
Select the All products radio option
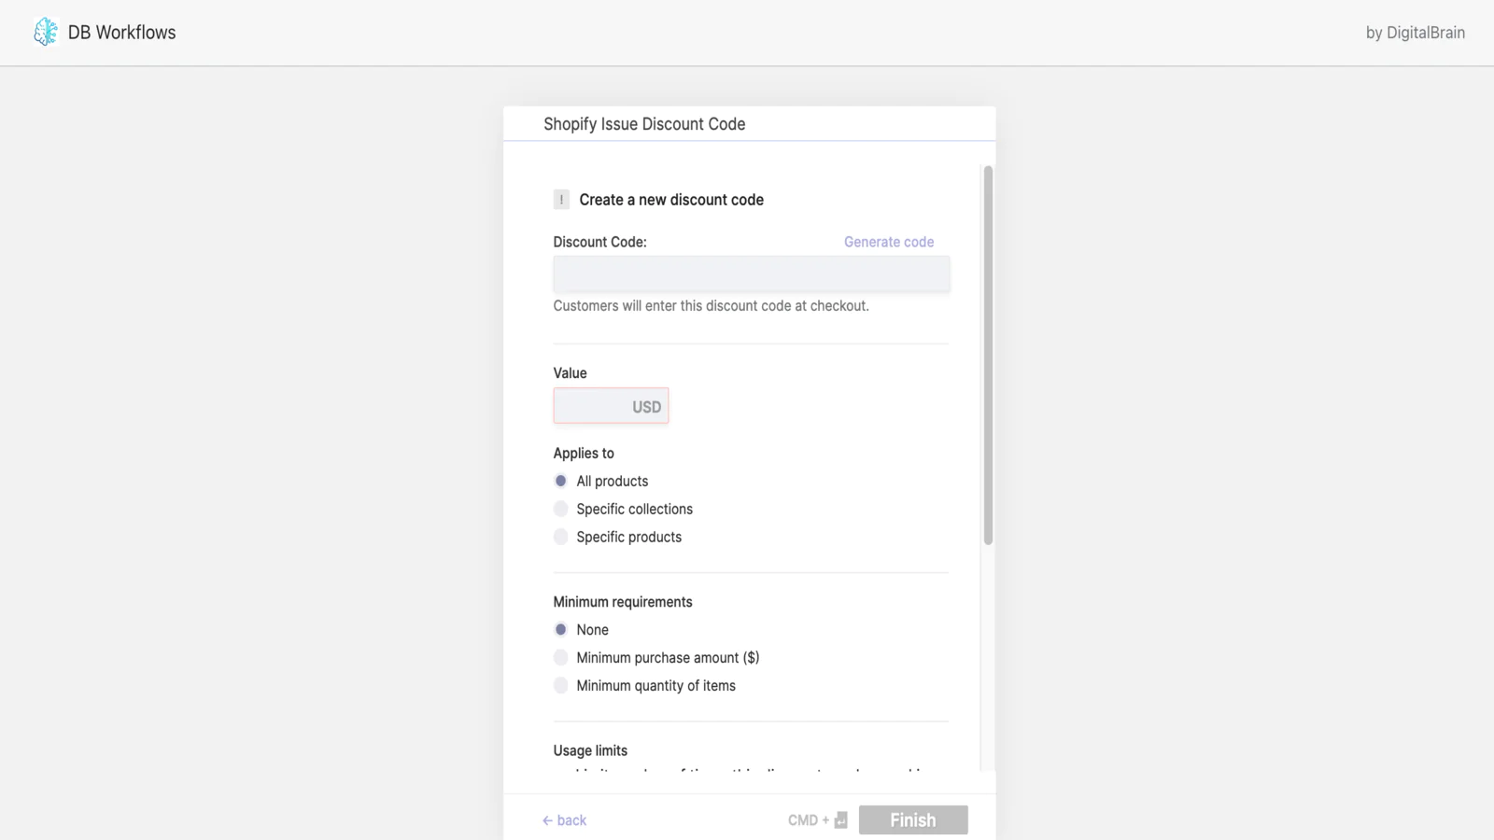[560, 481]
